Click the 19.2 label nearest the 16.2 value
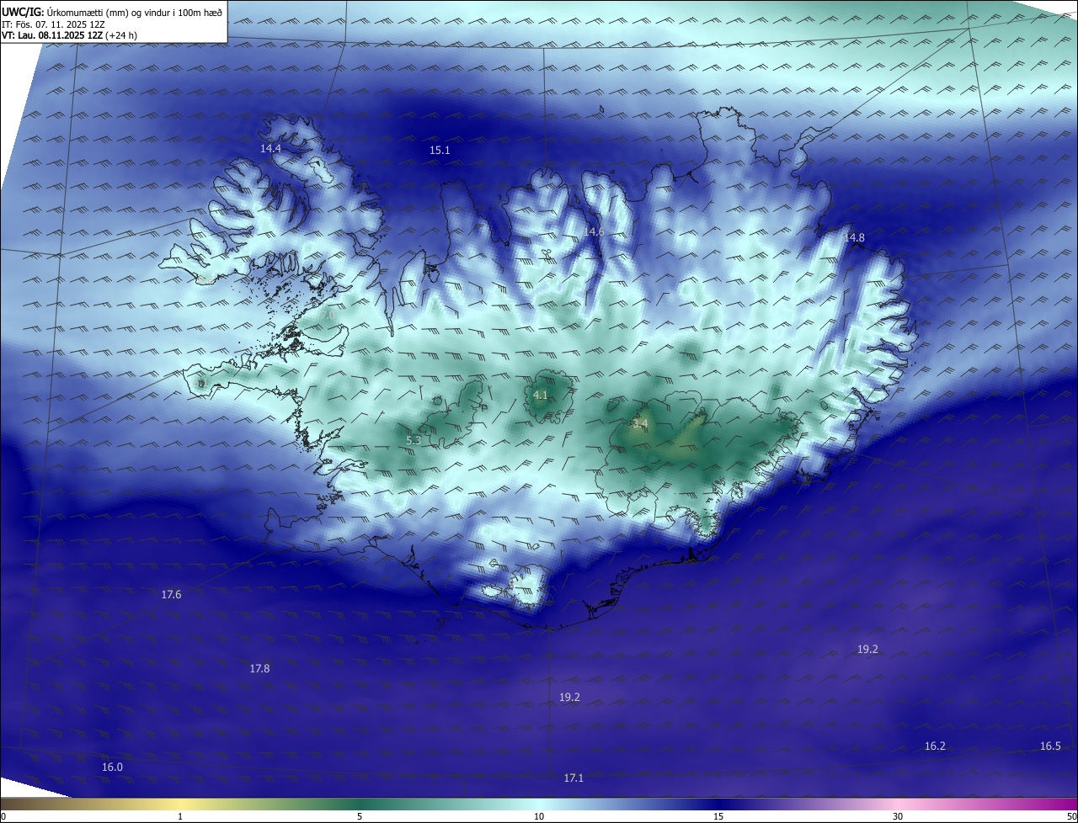This screenshot has height=823, width=1078. pos(867,650)
